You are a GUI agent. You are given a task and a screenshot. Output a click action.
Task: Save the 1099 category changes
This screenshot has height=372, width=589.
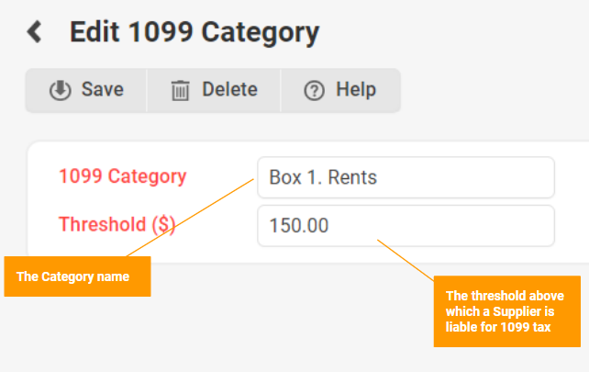86,90
